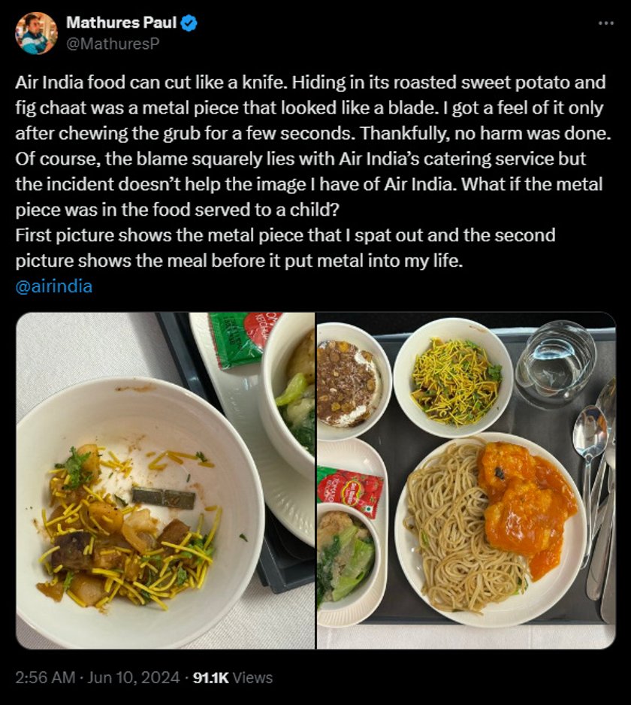Click the metal blade piece in first photo
This screenshot has height=705, width=631.
tap(164, 498)
